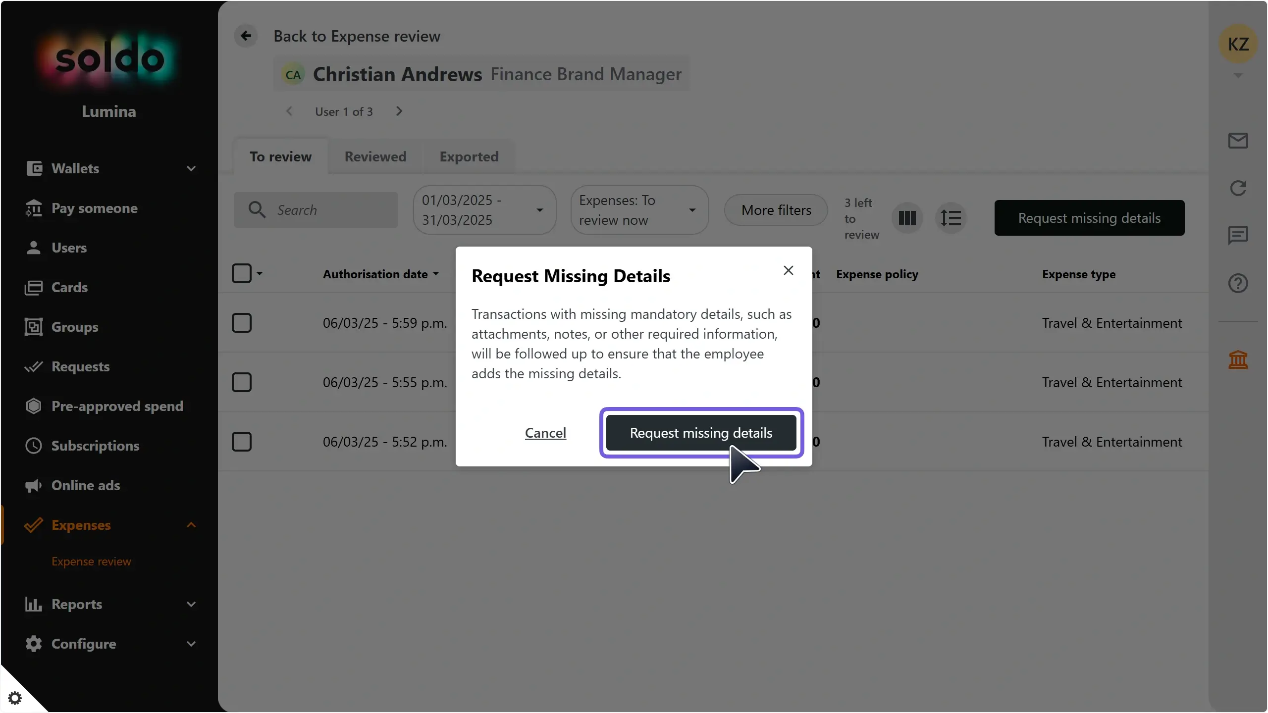
Task: Expand the Reports menu chevron
Action: click(x=191, y=604)
